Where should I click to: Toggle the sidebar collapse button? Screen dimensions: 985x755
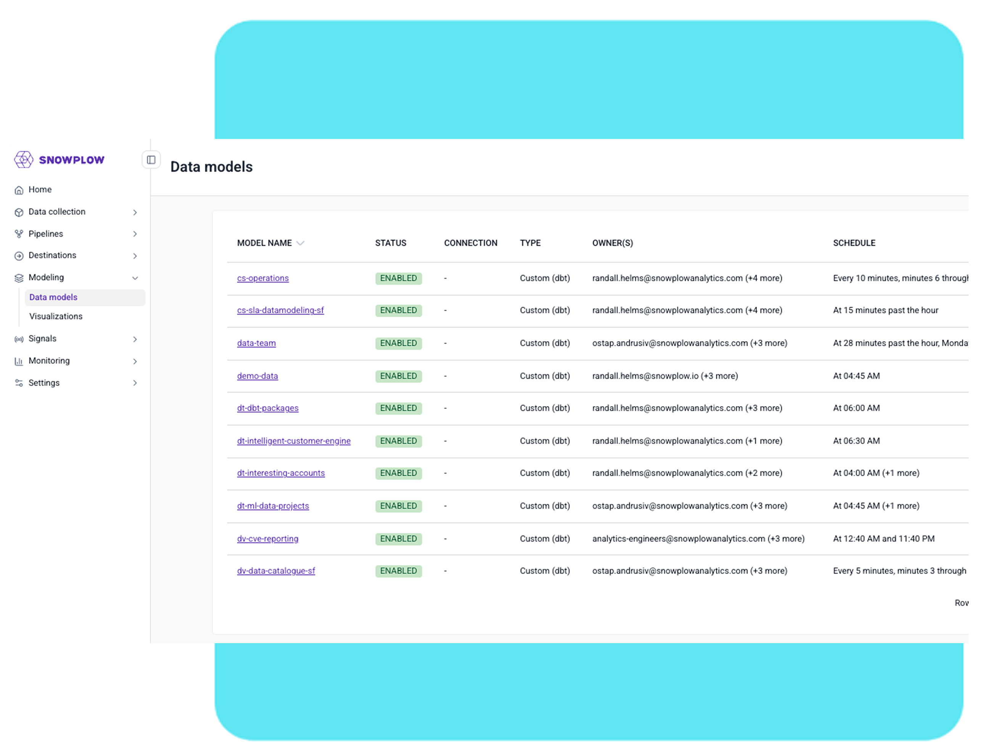pos(151,160)
